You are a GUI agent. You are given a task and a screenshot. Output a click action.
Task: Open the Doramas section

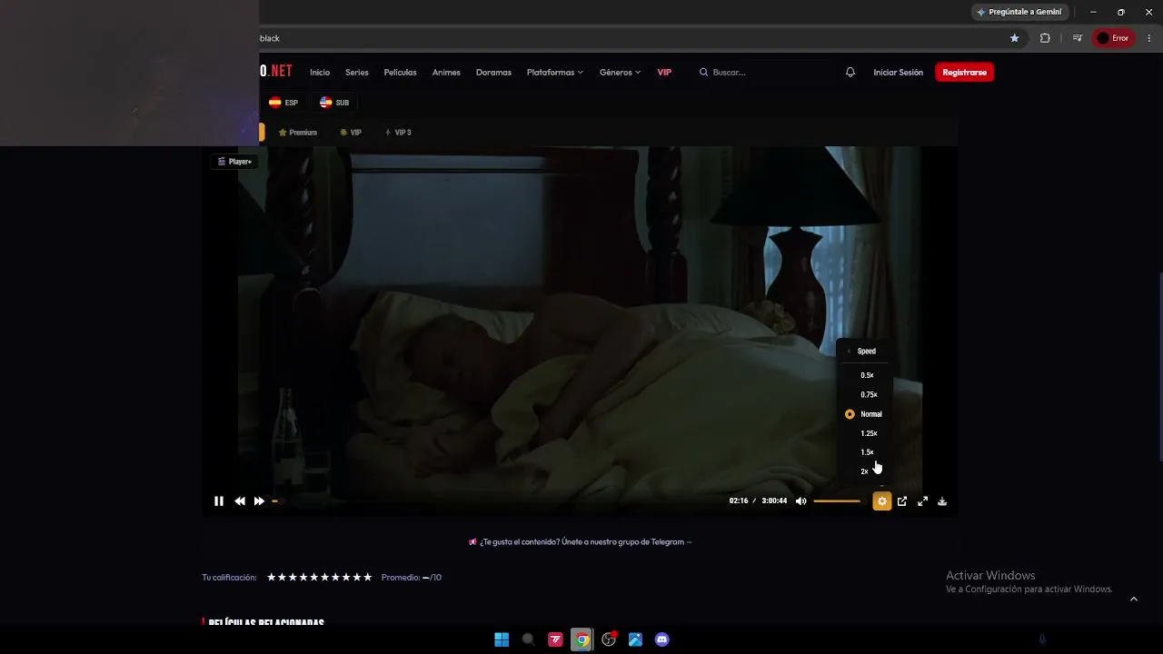pos(493,73)
